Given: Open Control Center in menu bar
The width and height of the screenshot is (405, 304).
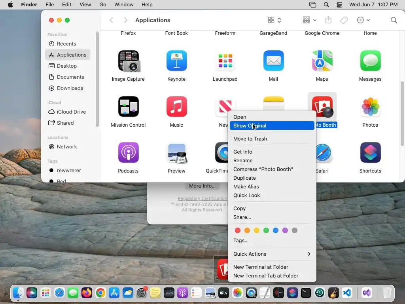Looking at the screenshot, I should [x=339, y=5].
